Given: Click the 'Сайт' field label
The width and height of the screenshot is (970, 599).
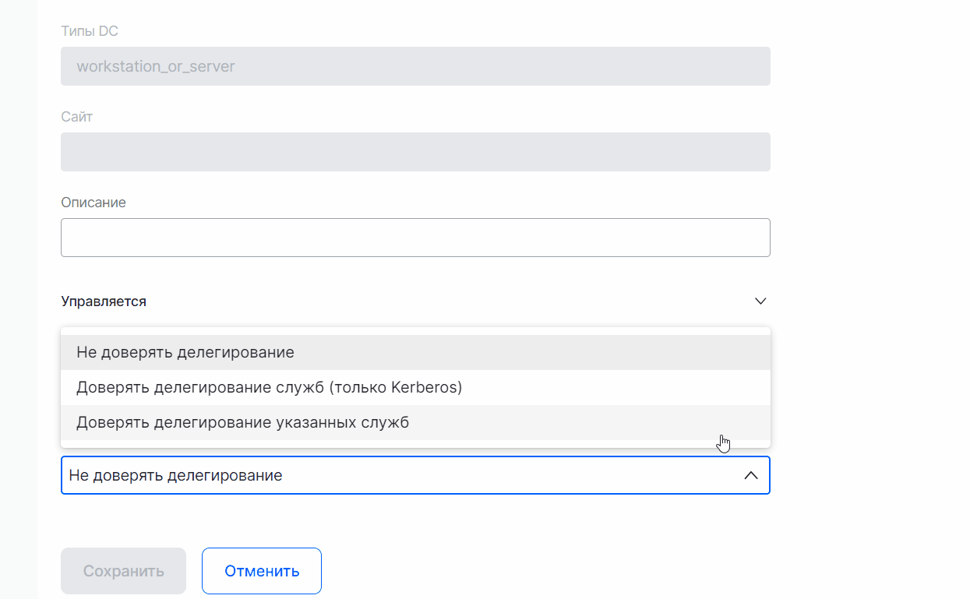Looking at the screenshot, I should coord(77,117).
